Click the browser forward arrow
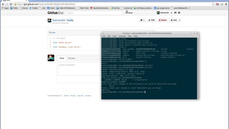229x129 pixels. [x=7, y=4]
